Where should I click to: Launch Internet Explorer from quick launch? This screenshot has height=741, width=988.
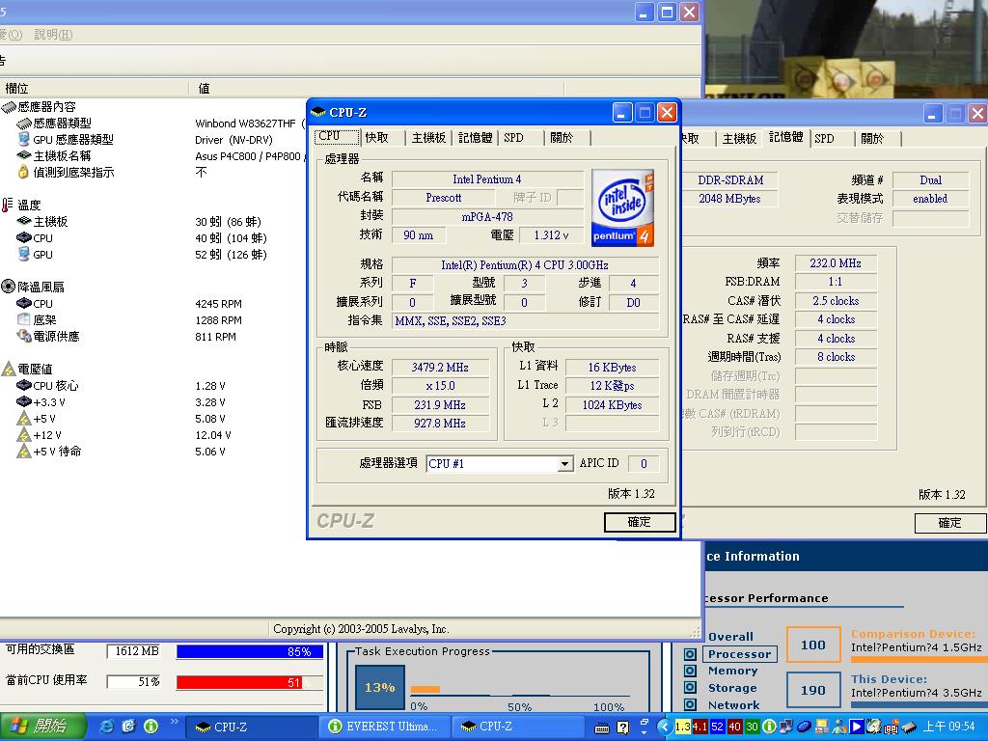pyautogui.click(x=107, y=727)
